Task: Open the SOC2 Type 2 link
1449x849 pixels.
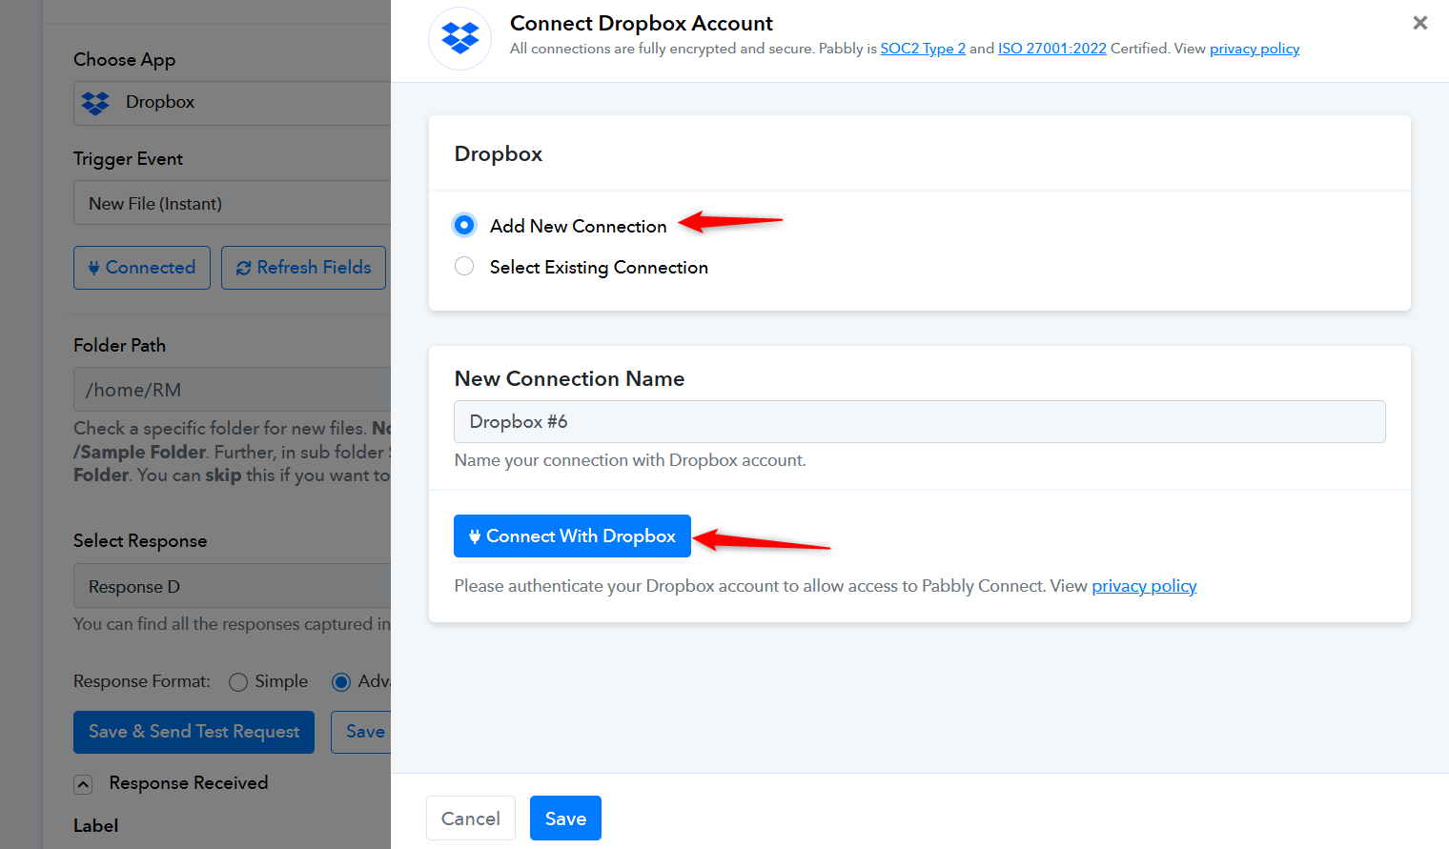Action: pyautogui.click(x=922, y=49)
